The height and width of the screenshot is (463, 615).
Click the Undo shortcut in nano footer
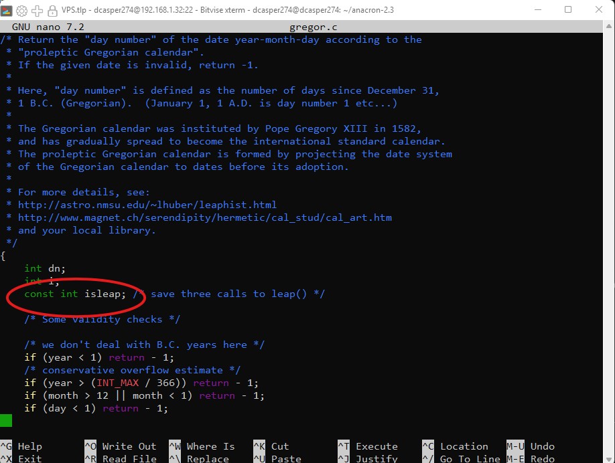tap(542, 446)
